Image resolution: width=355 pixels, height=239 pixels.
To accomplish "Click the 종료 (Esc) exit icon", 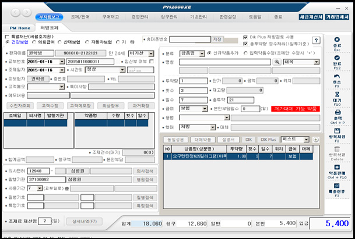I will pos(337,40).
